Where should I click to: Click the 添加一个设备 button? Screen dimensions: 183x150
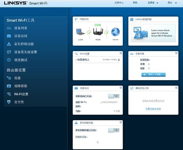tap(154, 75)
